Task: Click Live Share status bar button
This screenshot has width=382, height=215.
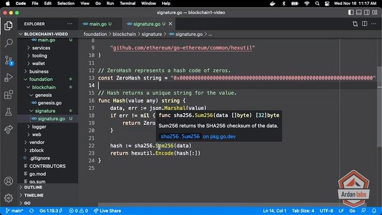Action: tap(107, 211)
